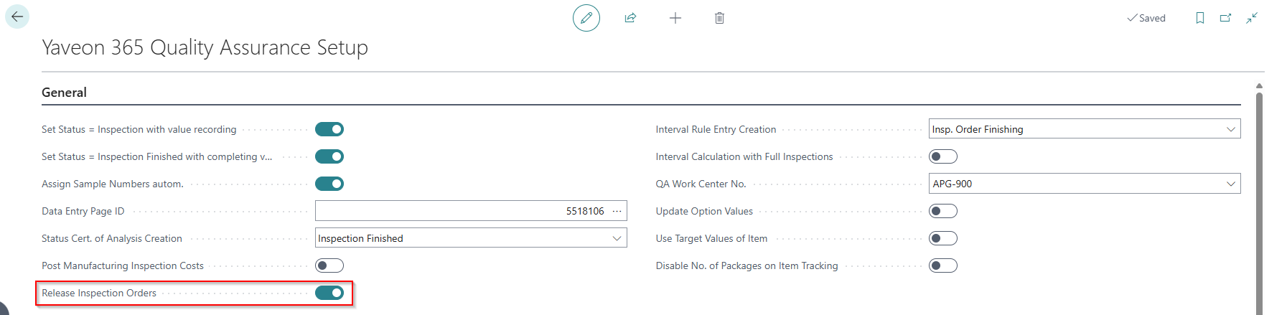
Task: Click Assign Sample Numbers autom. label
Action: click(x=113, y=184)
